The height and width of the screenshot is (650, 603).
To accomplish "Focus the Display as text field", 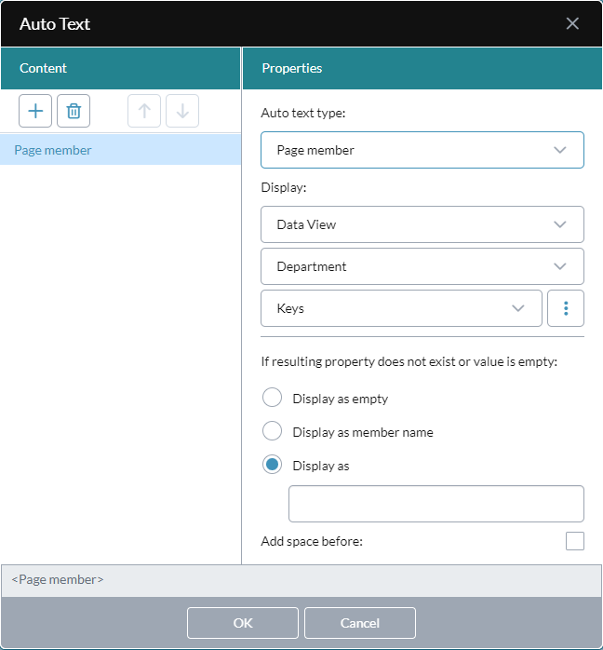I will pyautogui.click(x=436, y=504).
